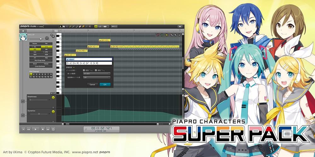Toggle the first checkbox in lyrics dialog
The height and width of the screenshot is (157, 315).
[83, 70]
